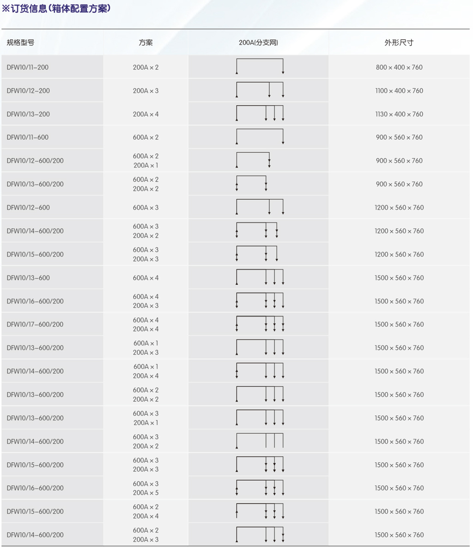
Task: Click the wiring diagram for DFW10/11-200
Action: pos(260,66)
